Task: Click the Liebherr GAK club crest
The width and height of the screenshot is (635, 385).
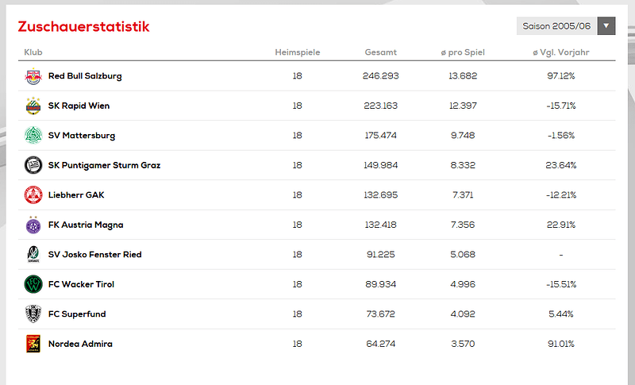Action: (33, 195)
